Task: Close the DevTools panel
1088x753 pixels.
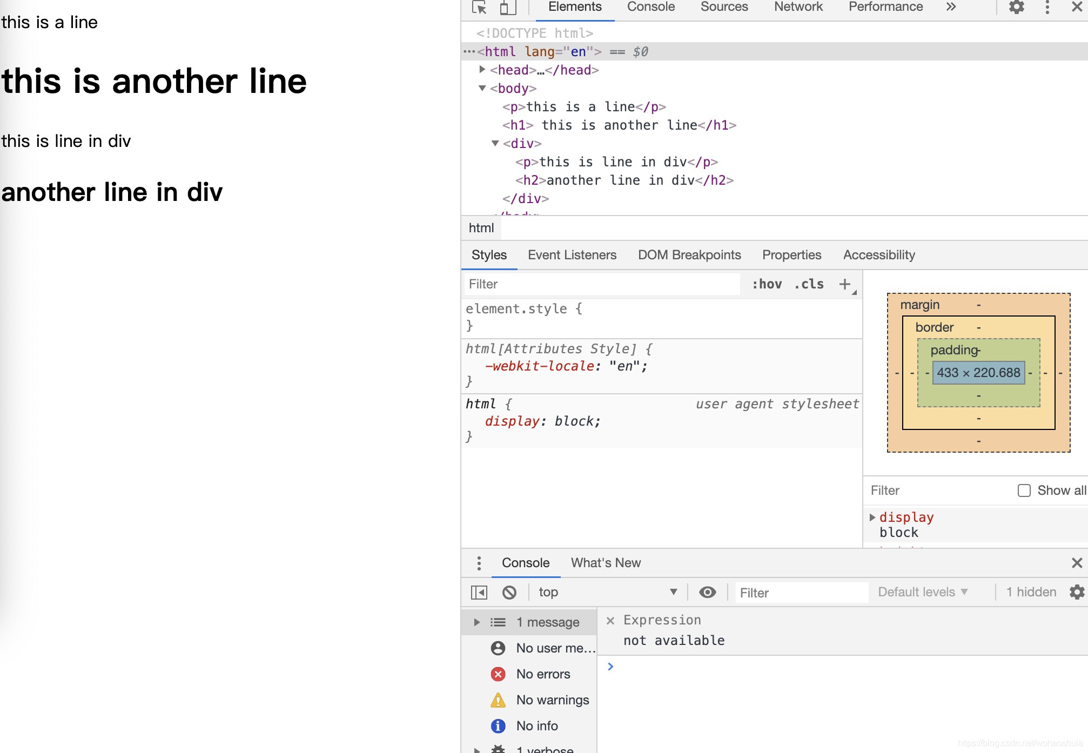Action: [1077, 7]
